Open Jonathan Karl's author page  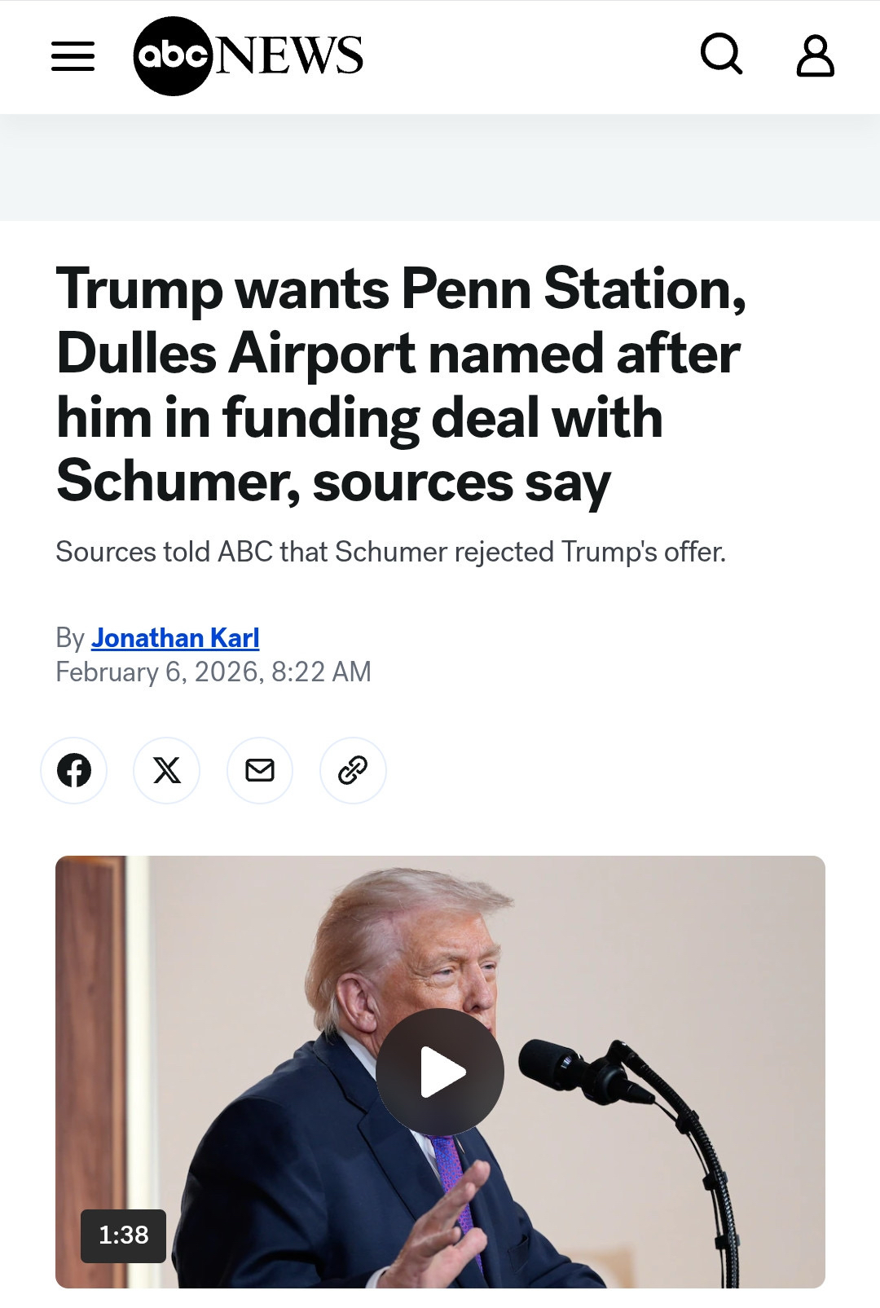(175, 637)
